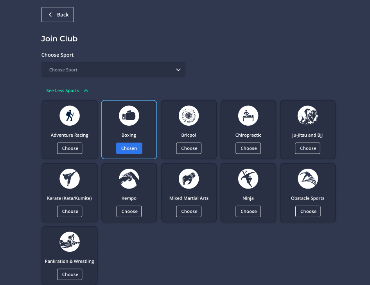
Task: Click the green collapse chevron
Action: click(86, 91)
